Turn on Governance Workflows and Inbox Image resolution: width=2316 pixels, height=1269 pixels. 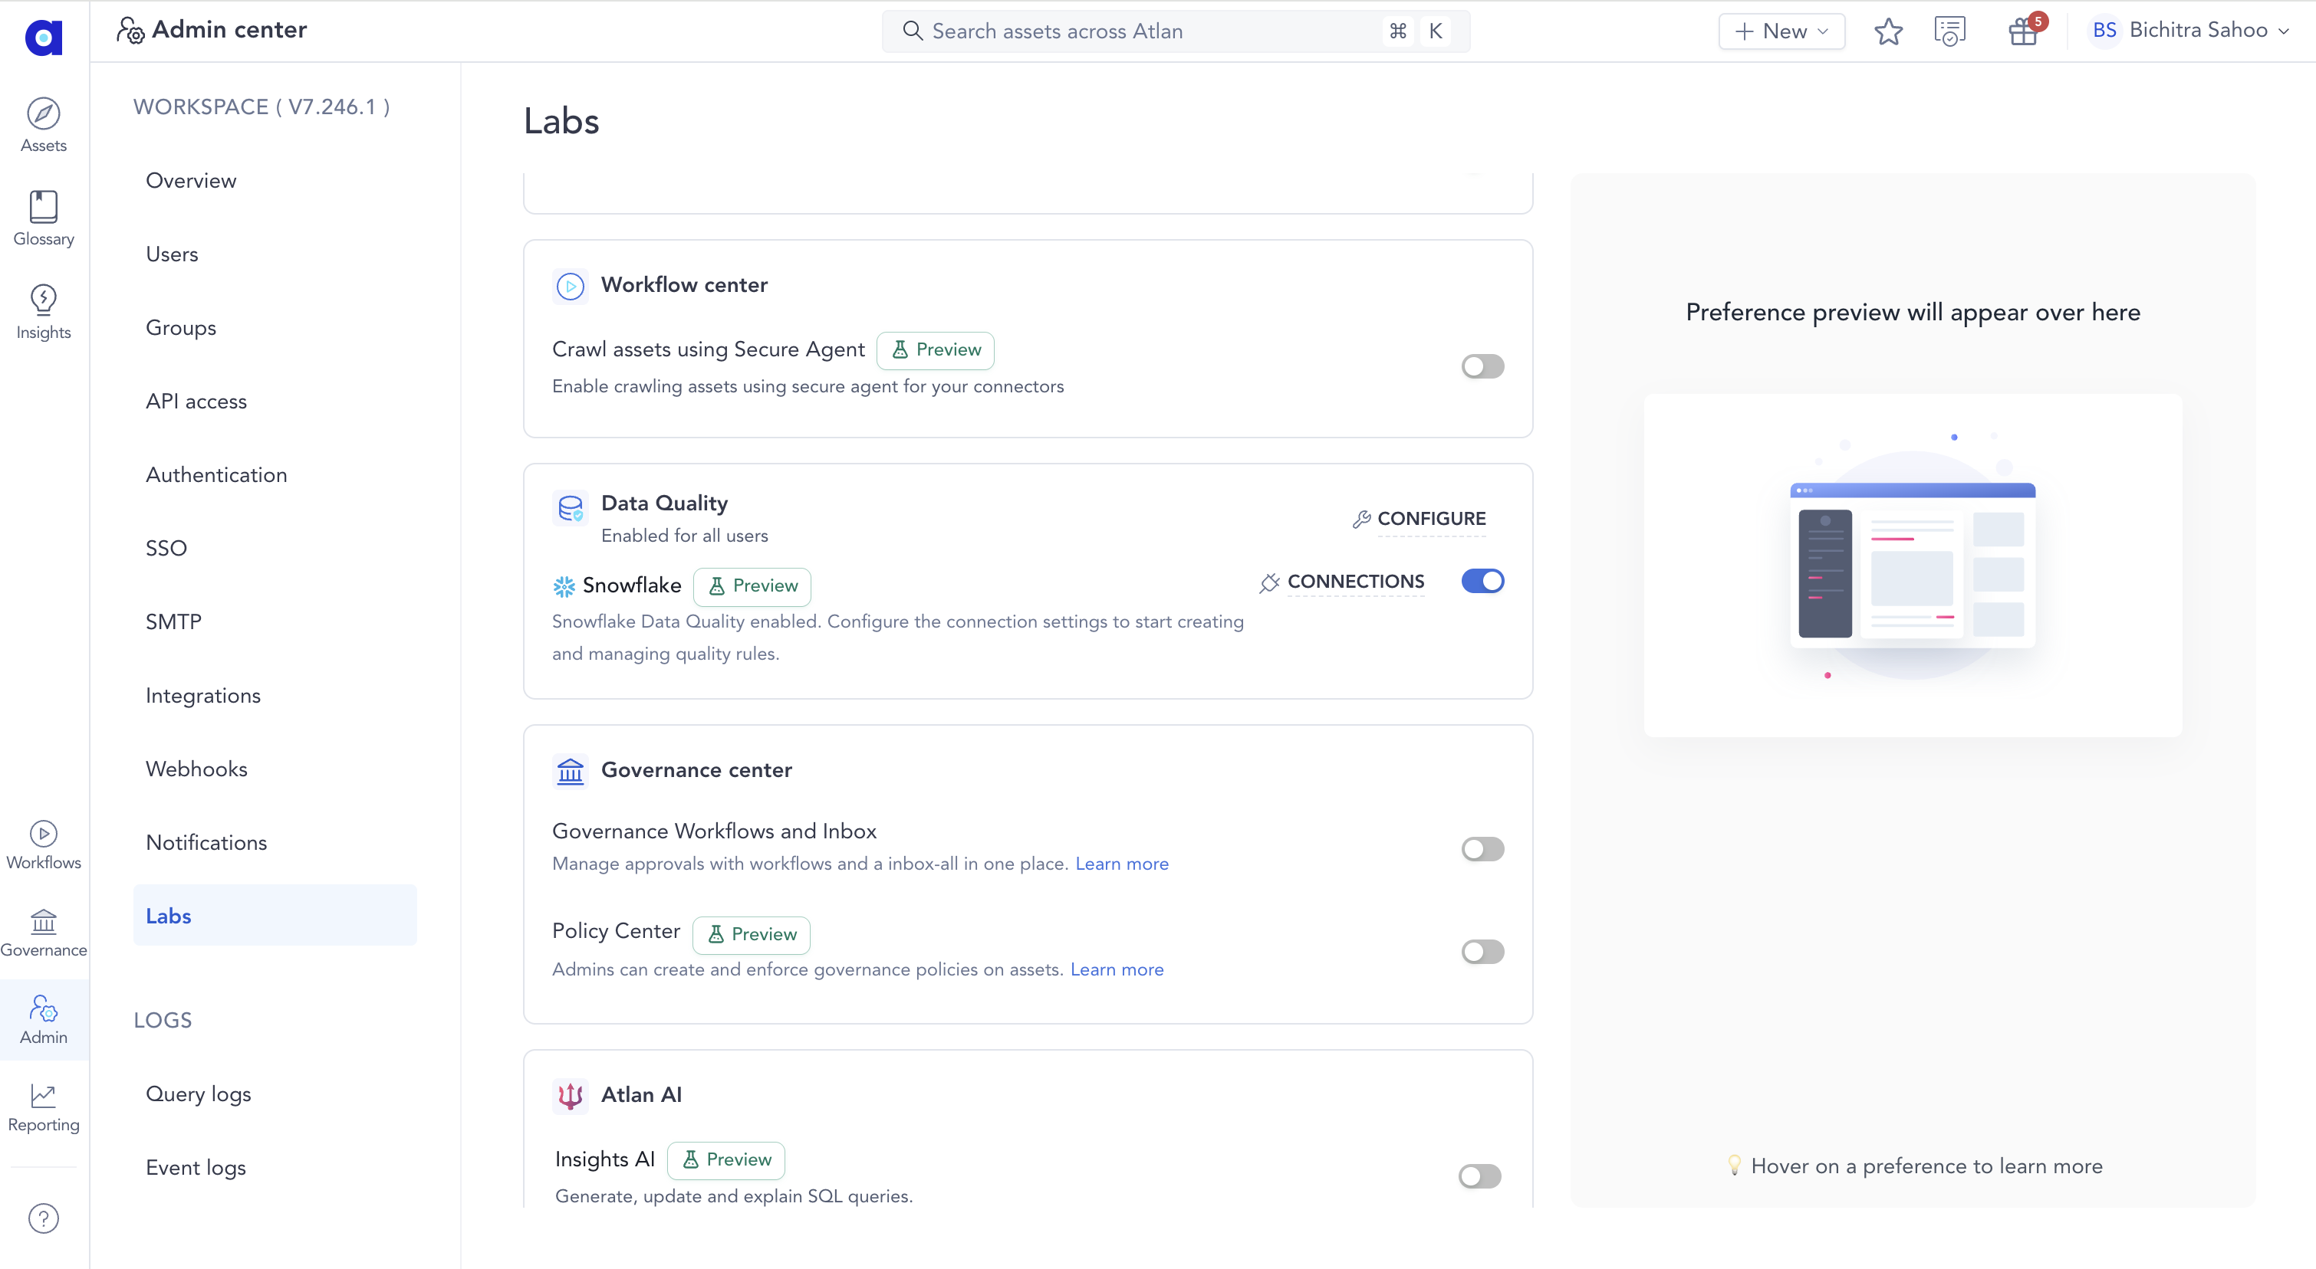(x=1482, y=849)
